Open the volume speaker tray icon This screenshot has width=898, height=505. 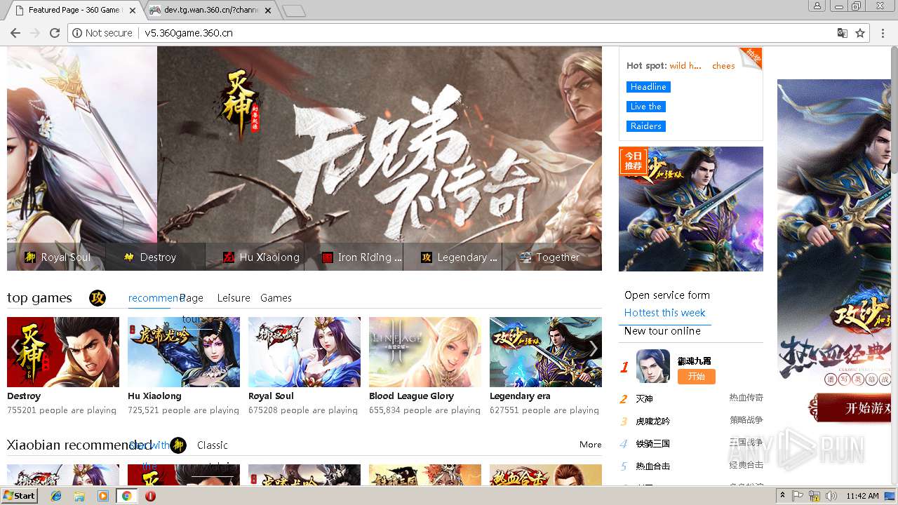pos(831,496)
